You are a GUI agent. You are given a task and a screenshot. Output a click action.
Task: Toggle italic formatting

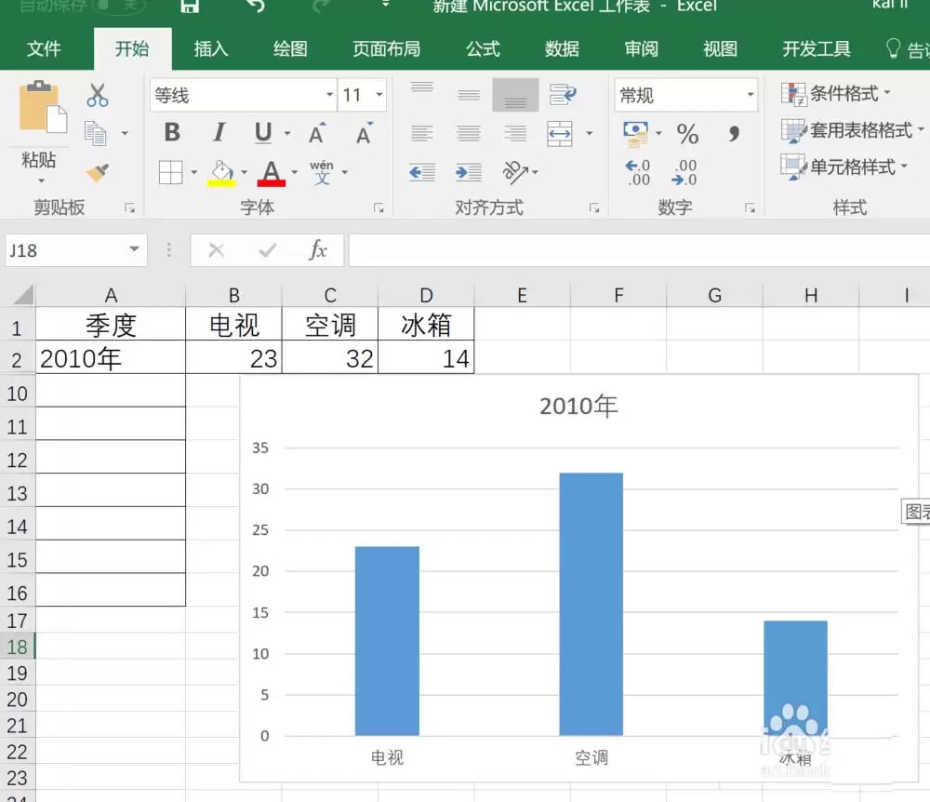pos(219,132)
